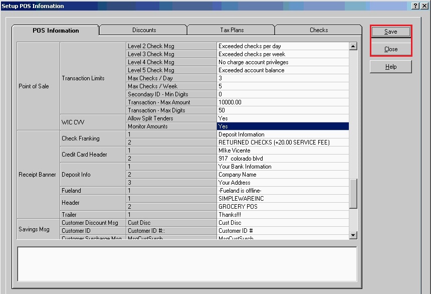Select Level 2 Check Msg value cell

(283, 46)
